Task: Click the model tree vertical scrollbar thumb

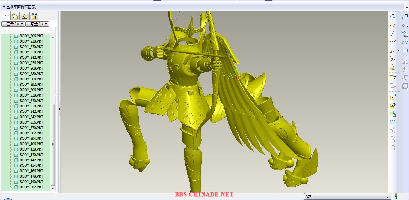Action: click(x=53, y=145)
